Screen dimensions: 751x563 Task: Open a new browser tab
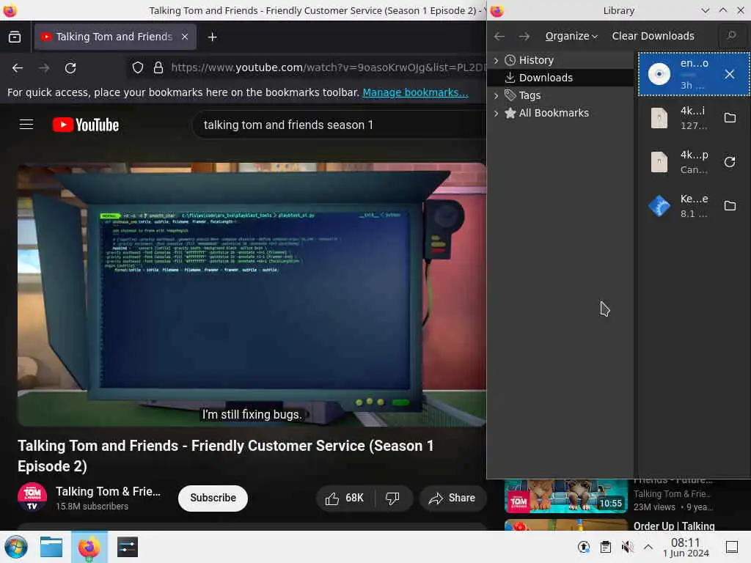coord(212,37)
